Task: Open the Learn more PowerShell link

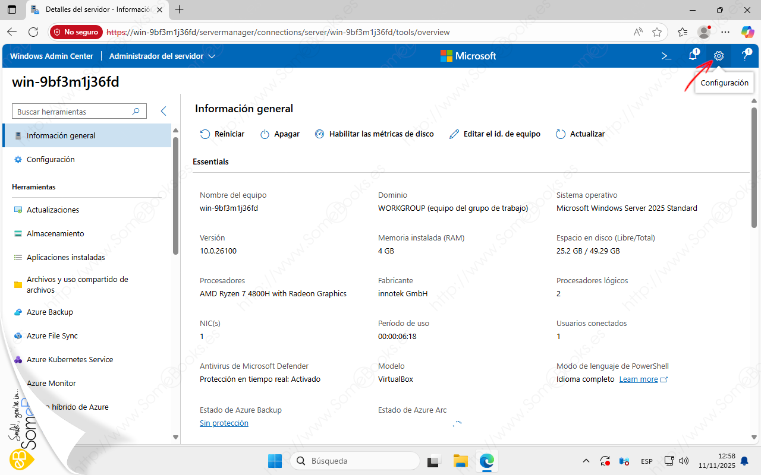Action: [x=639, y=379]
